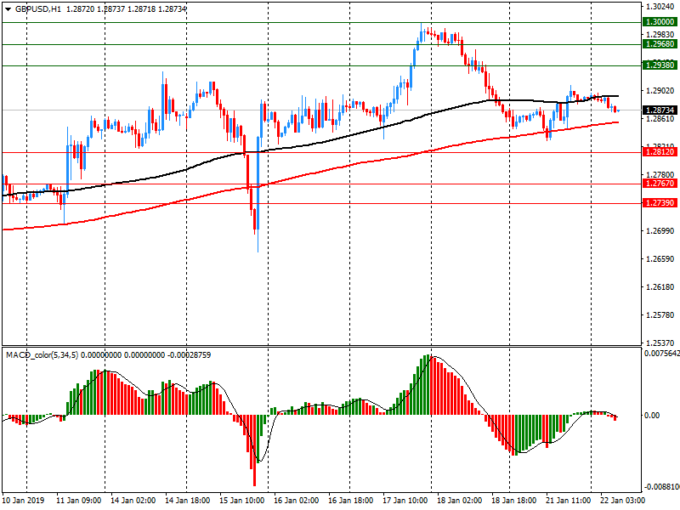680x510 pixels.
Task: Select the 1.28120 red support label
Action: (660, 152)
